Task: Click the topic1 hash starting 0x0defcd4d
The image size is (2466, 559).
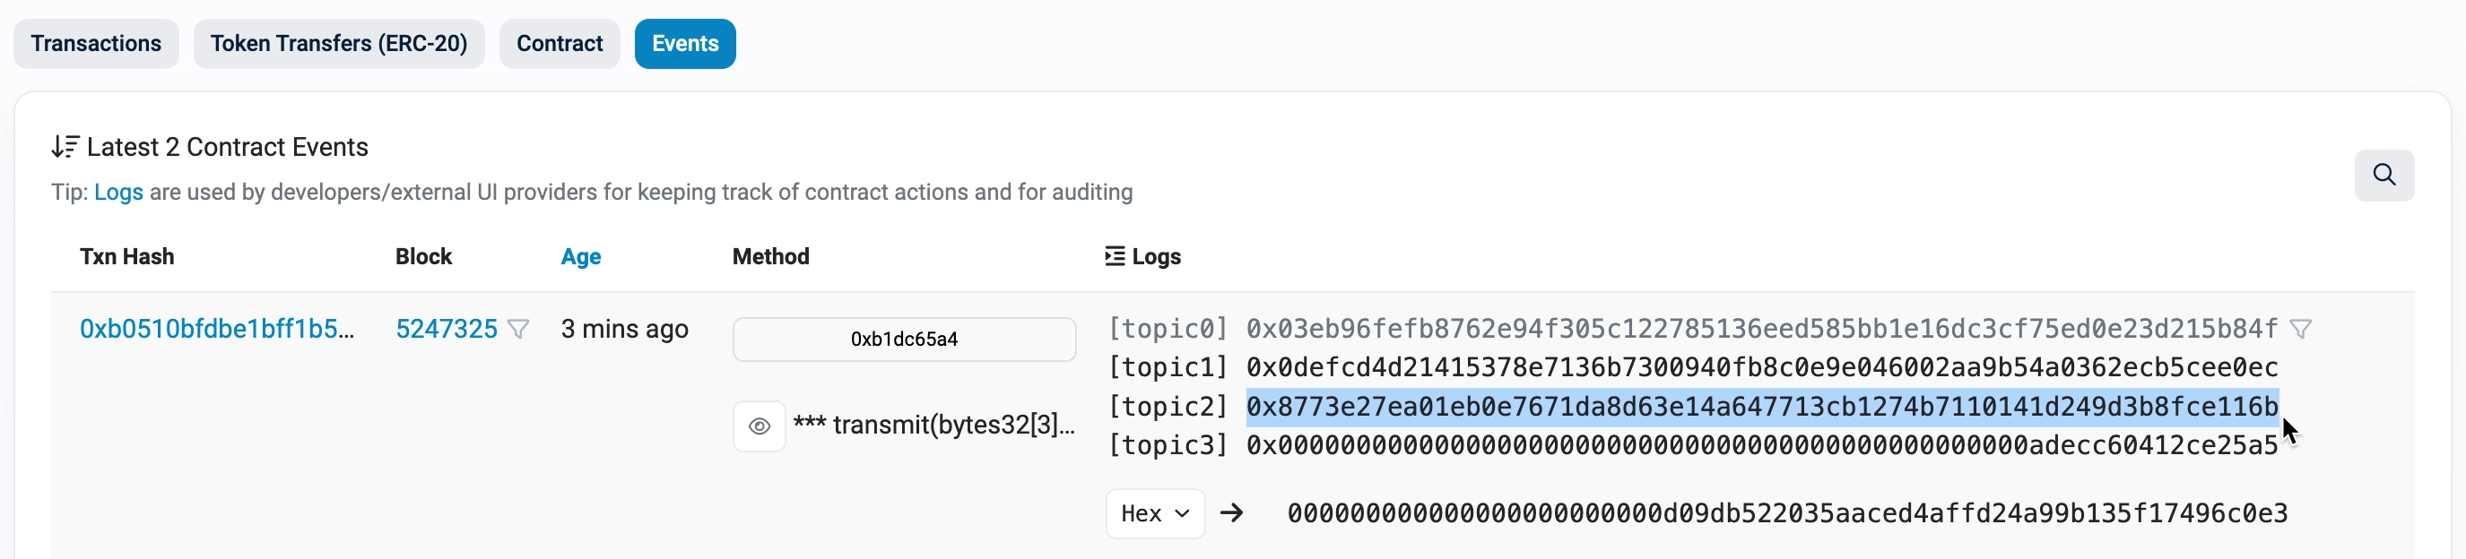Action: 1761,367
